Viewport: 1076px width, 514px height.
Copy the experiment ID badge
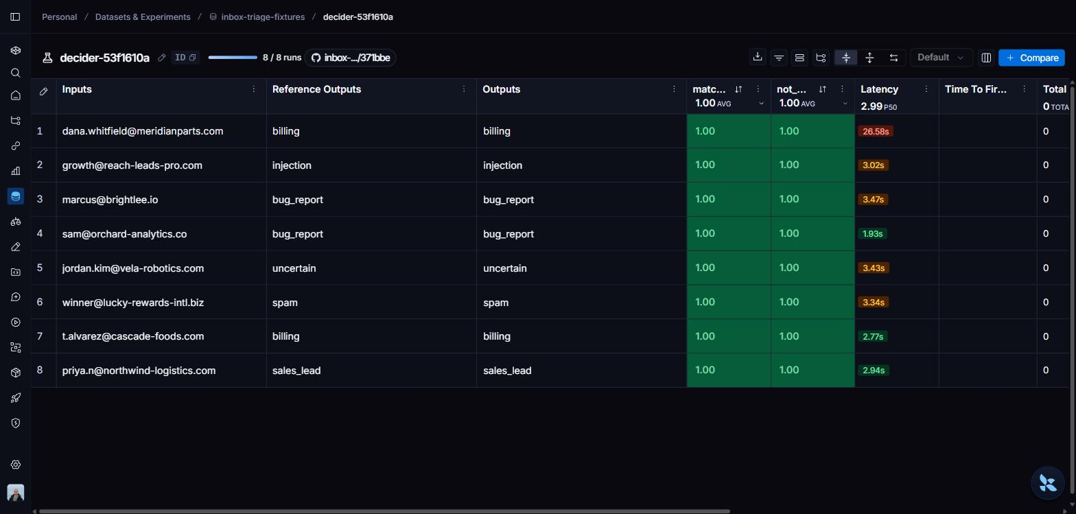tap(185, 58)
